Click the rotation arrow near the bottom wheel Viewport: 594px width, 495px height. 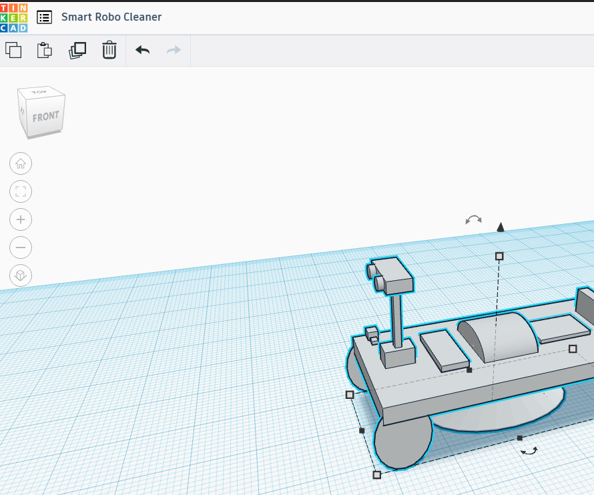tap(530, 452)
